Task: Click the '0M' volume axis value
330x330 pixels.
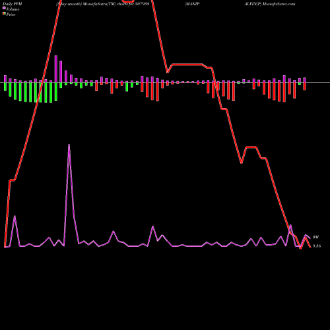Action: (x=315, y=237)
